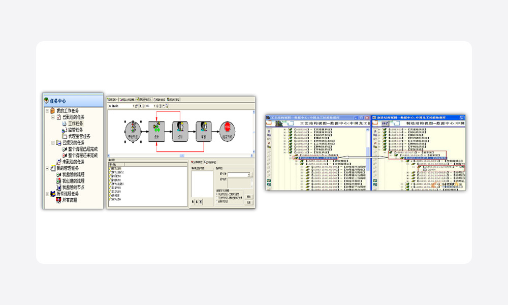Click the 代理监管任务 icon
This screenshot has width=508, height=305.
point(64,136)
